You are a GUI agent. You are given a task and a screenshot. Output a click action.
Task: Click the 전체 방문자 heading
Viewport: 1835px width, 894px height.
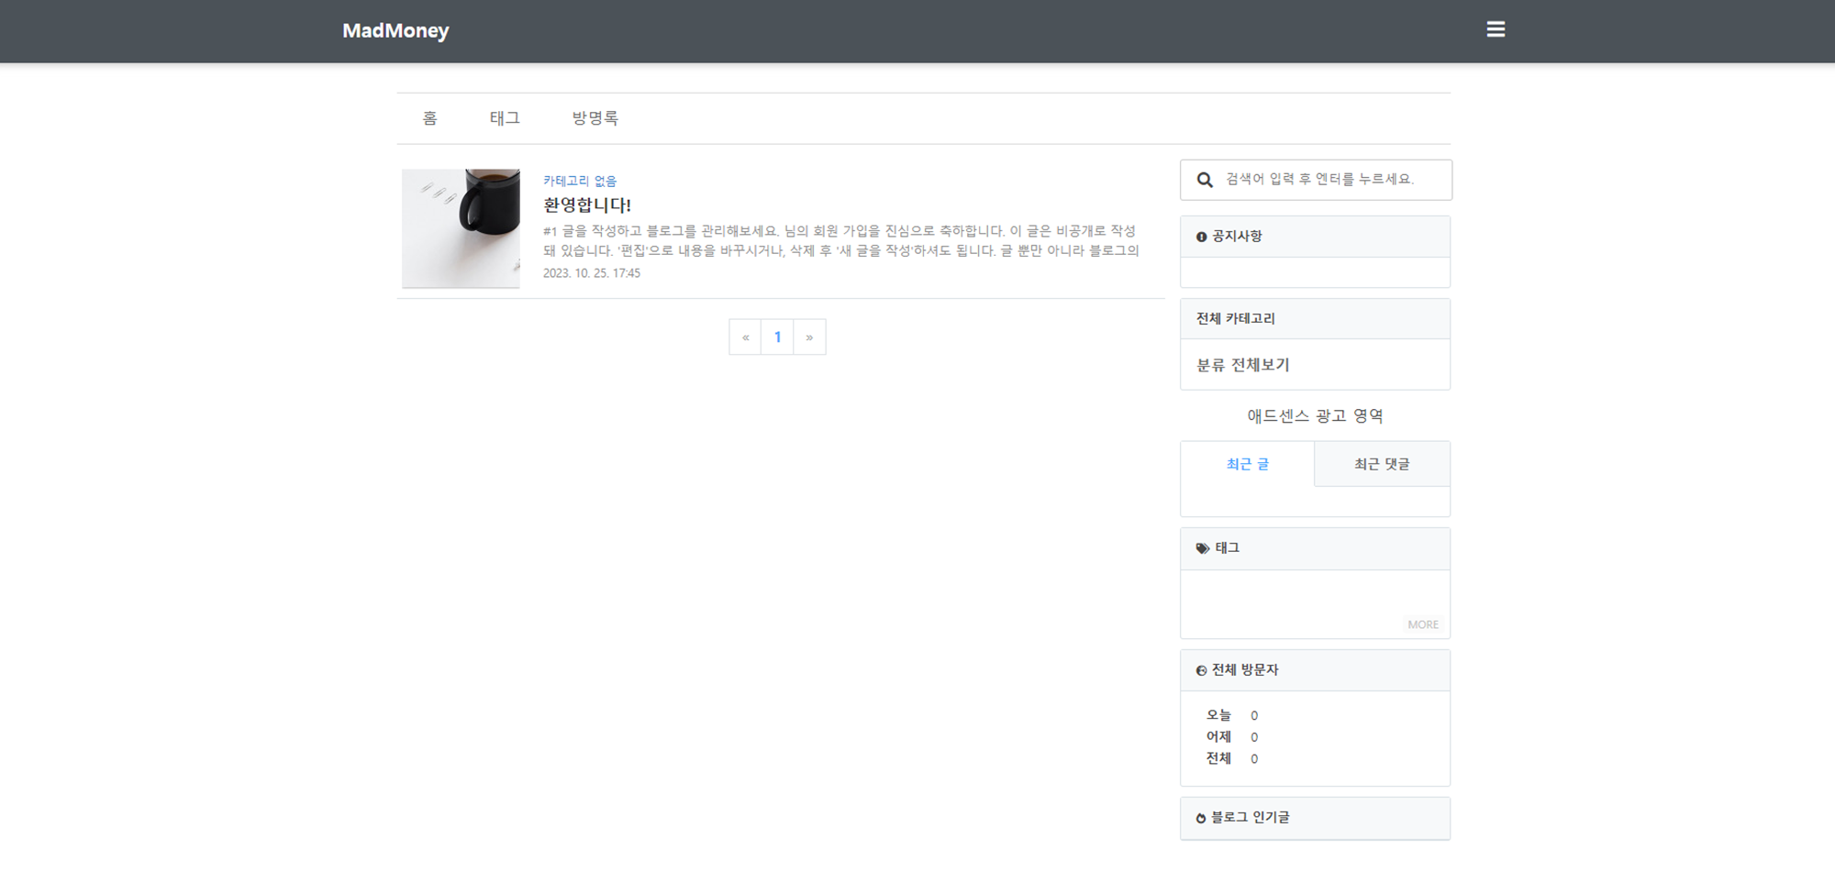pyautogui.click(x=1245, y=670)
